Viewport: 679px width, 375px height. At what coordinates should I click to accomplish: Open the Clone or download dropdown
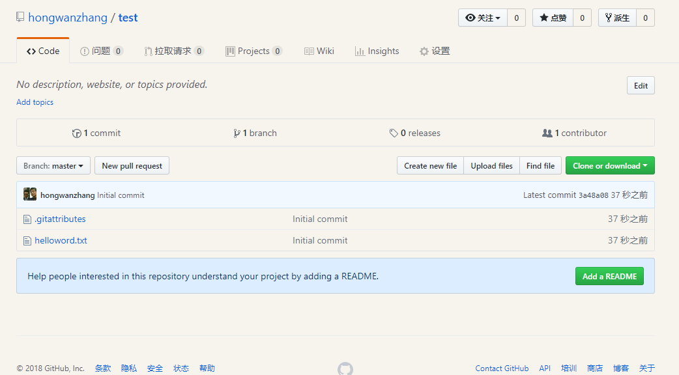pos(610,166)
